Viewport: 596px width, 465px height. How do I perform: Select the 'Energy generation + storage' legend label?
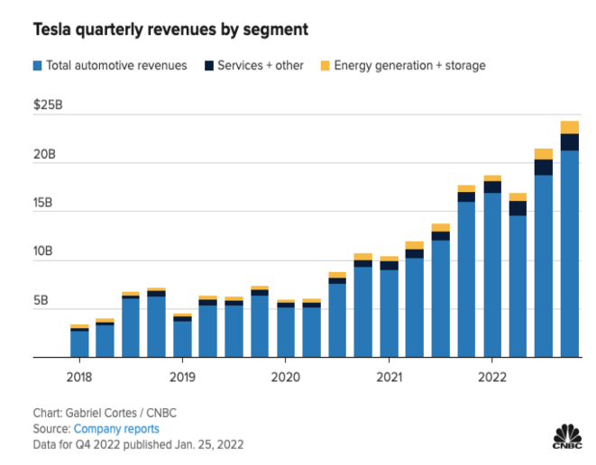tap(409, 66)
